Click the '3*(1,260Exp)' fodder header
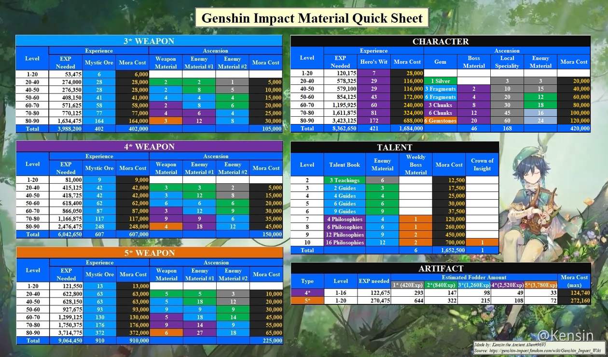 pyautogui.click(x=474, y=284)
